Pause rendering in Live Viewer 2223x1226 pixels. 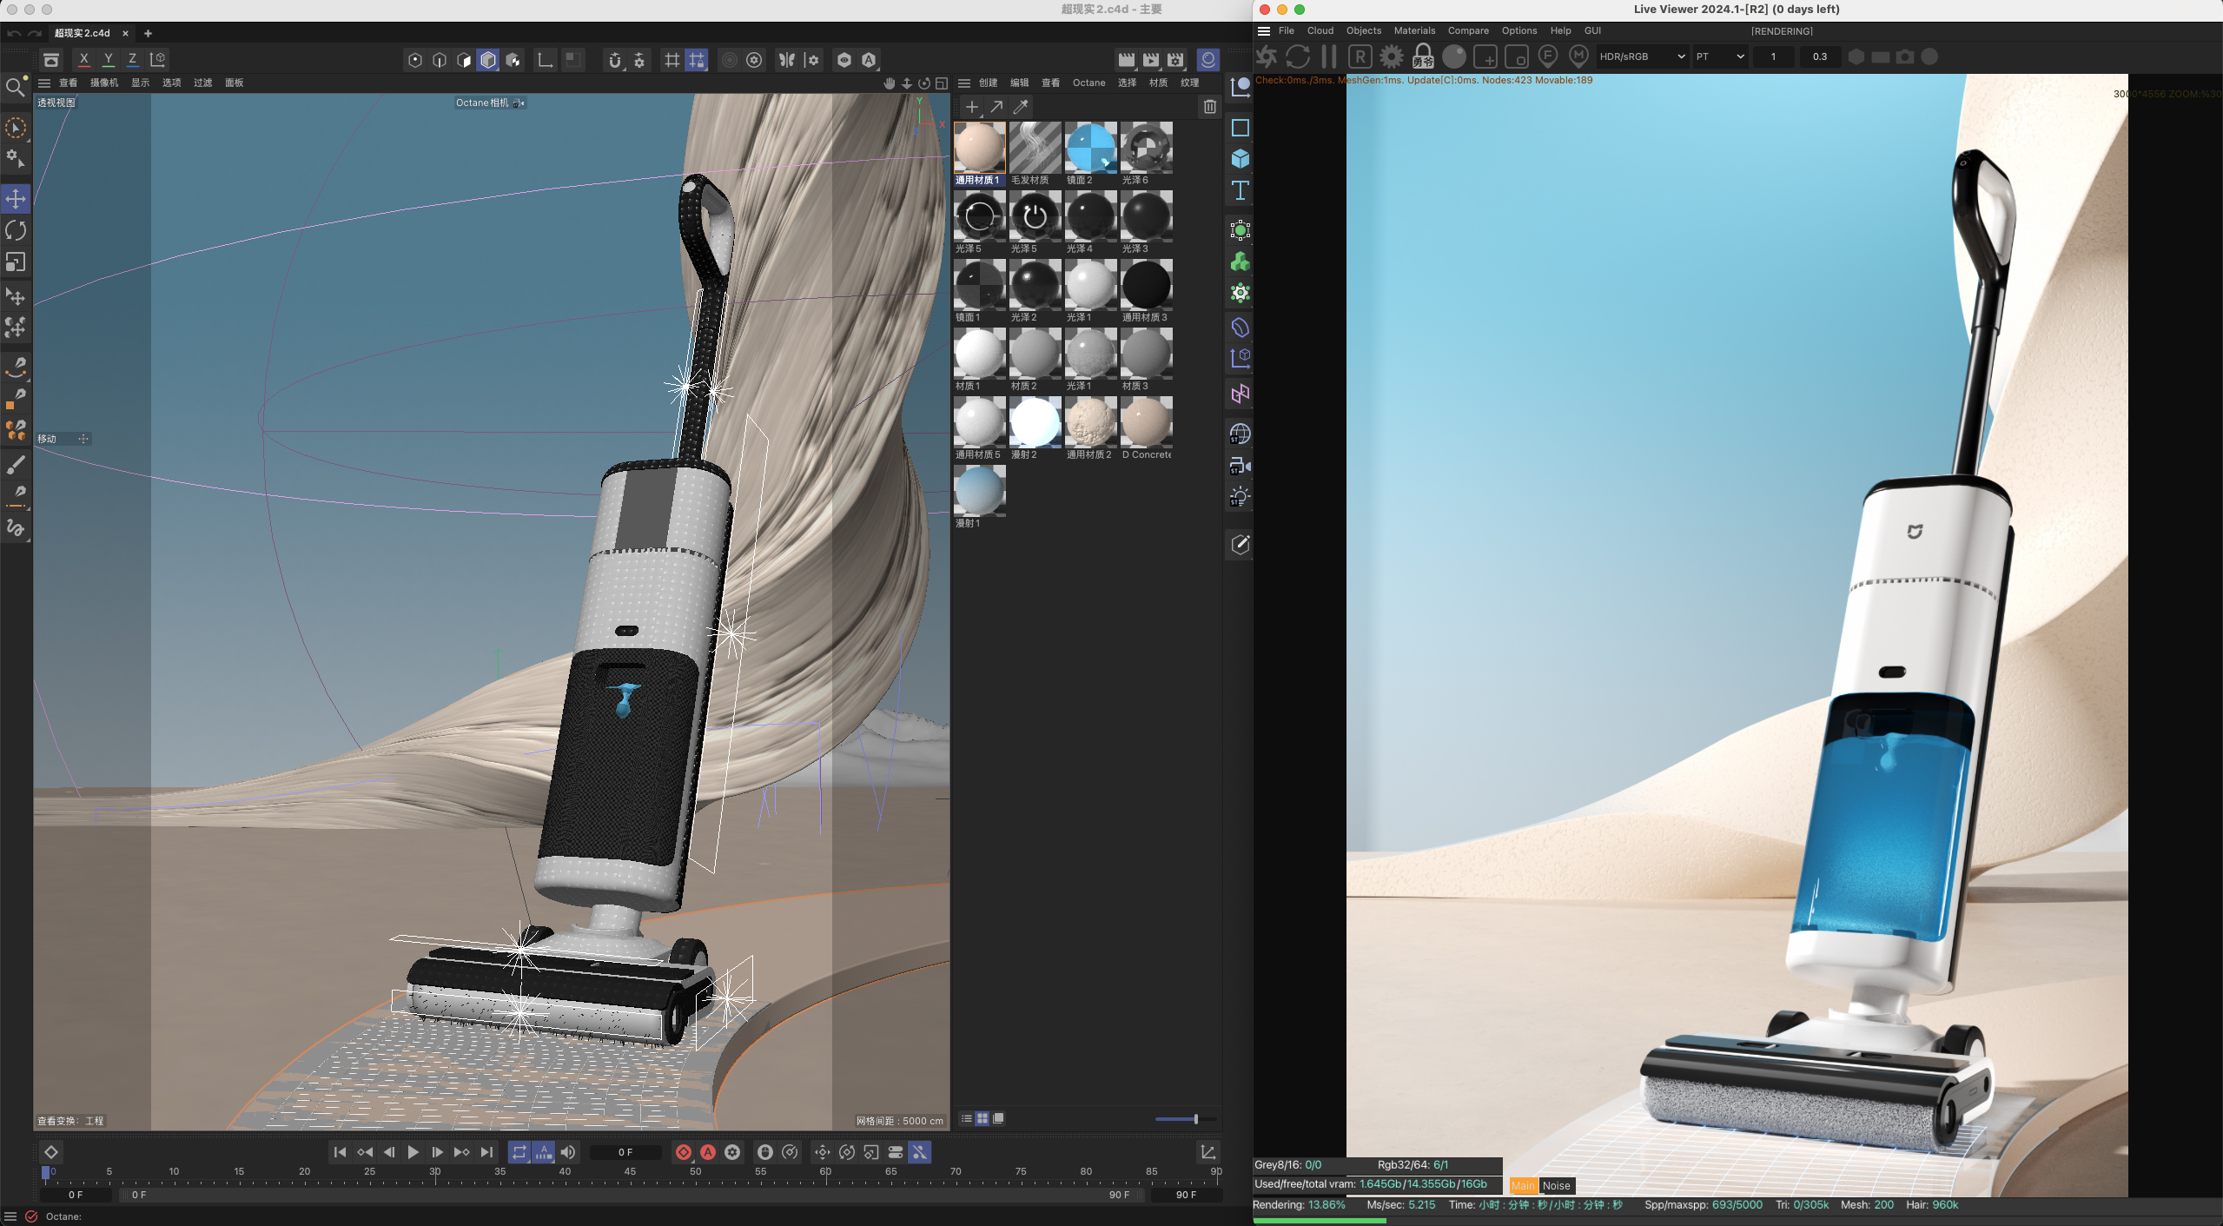[x=1328, y=57]
